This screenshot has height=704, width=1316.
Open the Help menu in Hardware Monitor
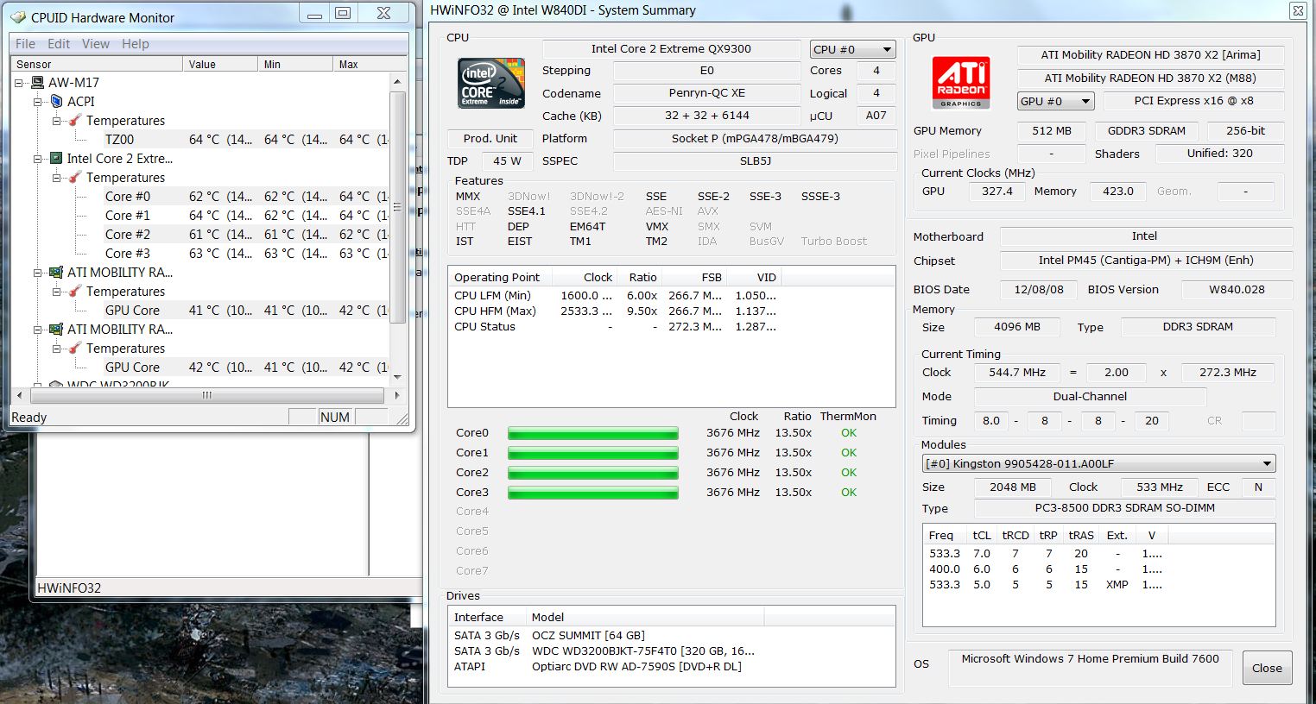pyautogui.click(x=135, y=43)
